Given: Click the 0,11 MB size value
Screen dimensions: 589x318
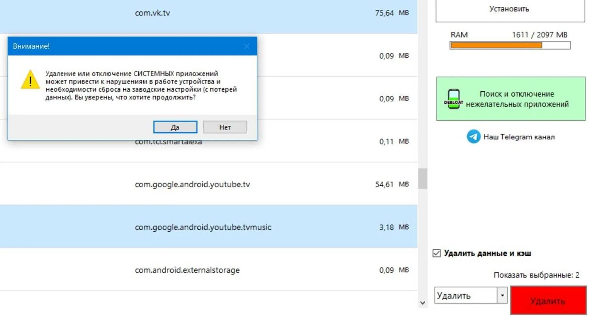Looking at the screenshot, I should pyautogui.click(x=394, y=141).
